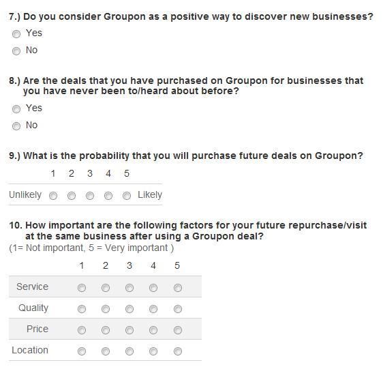Rate purchase probability as 3
Image resolution: width=383 pixels, height=367 pixels.
tap(90, 196)
